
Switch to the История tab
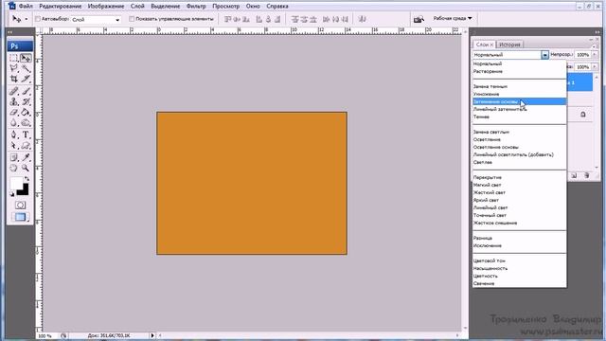[509, 45]
